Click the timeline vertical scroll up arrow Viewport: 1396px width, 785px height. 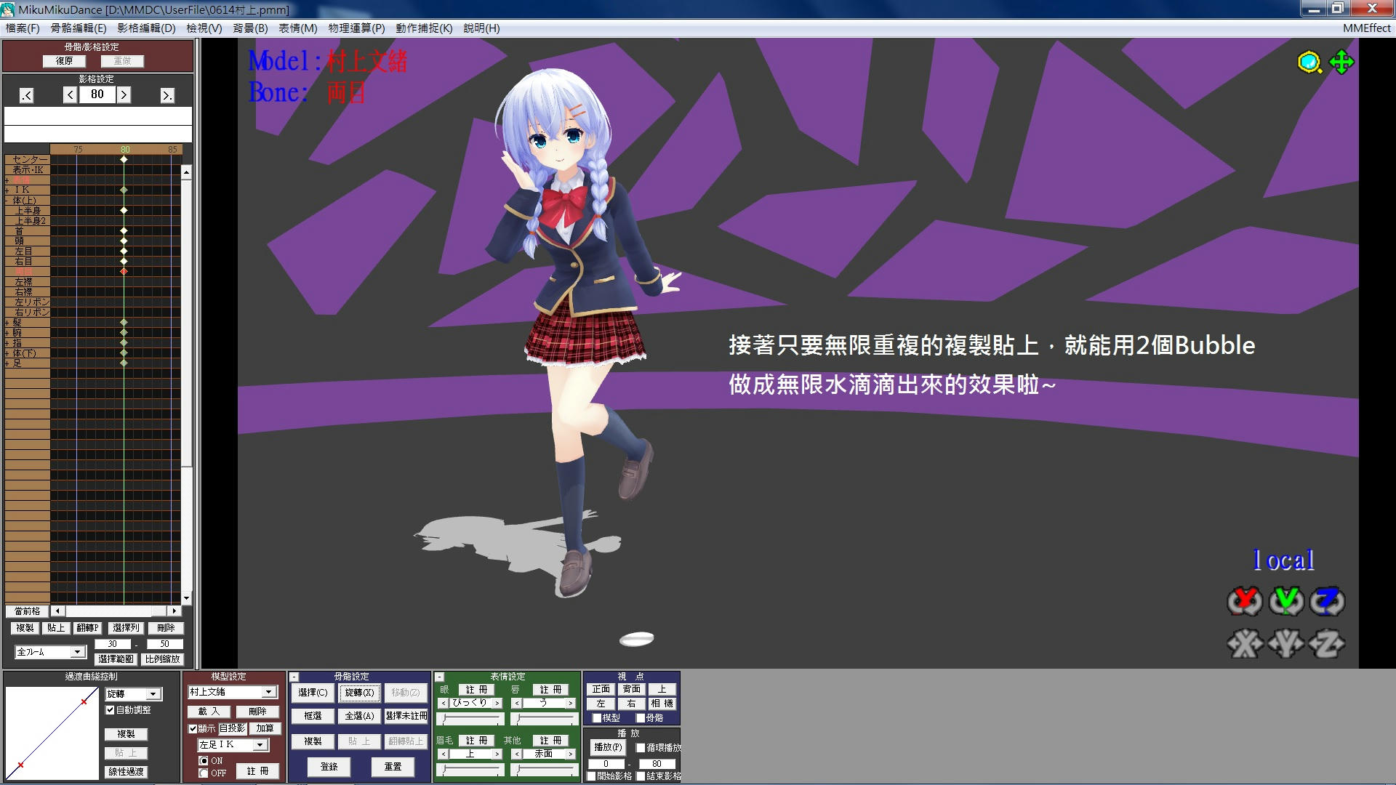coord(186,173)
